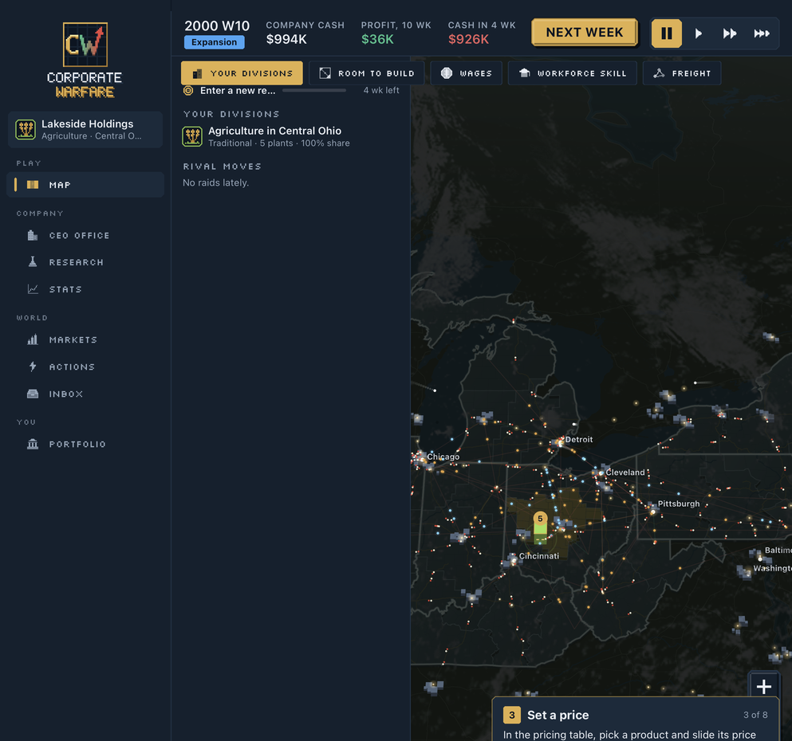Click the Expansion phase badge
The image size is (792, 741).
215,42
